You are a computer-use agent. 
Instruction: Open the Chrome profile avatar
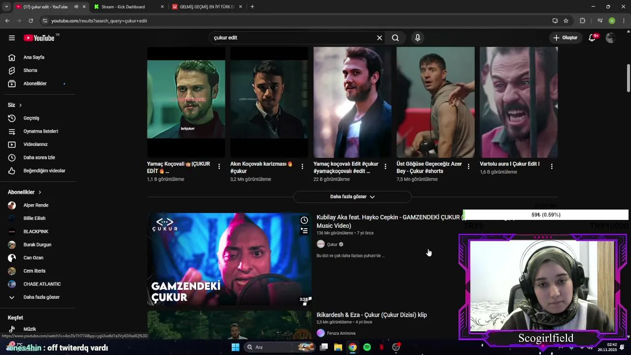tap(612, 21)
